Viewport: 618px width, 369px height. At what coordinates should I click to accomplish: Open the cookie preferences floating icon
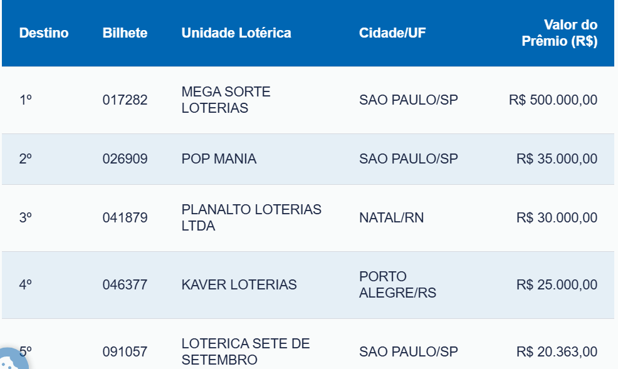click(x=13, y=360)
